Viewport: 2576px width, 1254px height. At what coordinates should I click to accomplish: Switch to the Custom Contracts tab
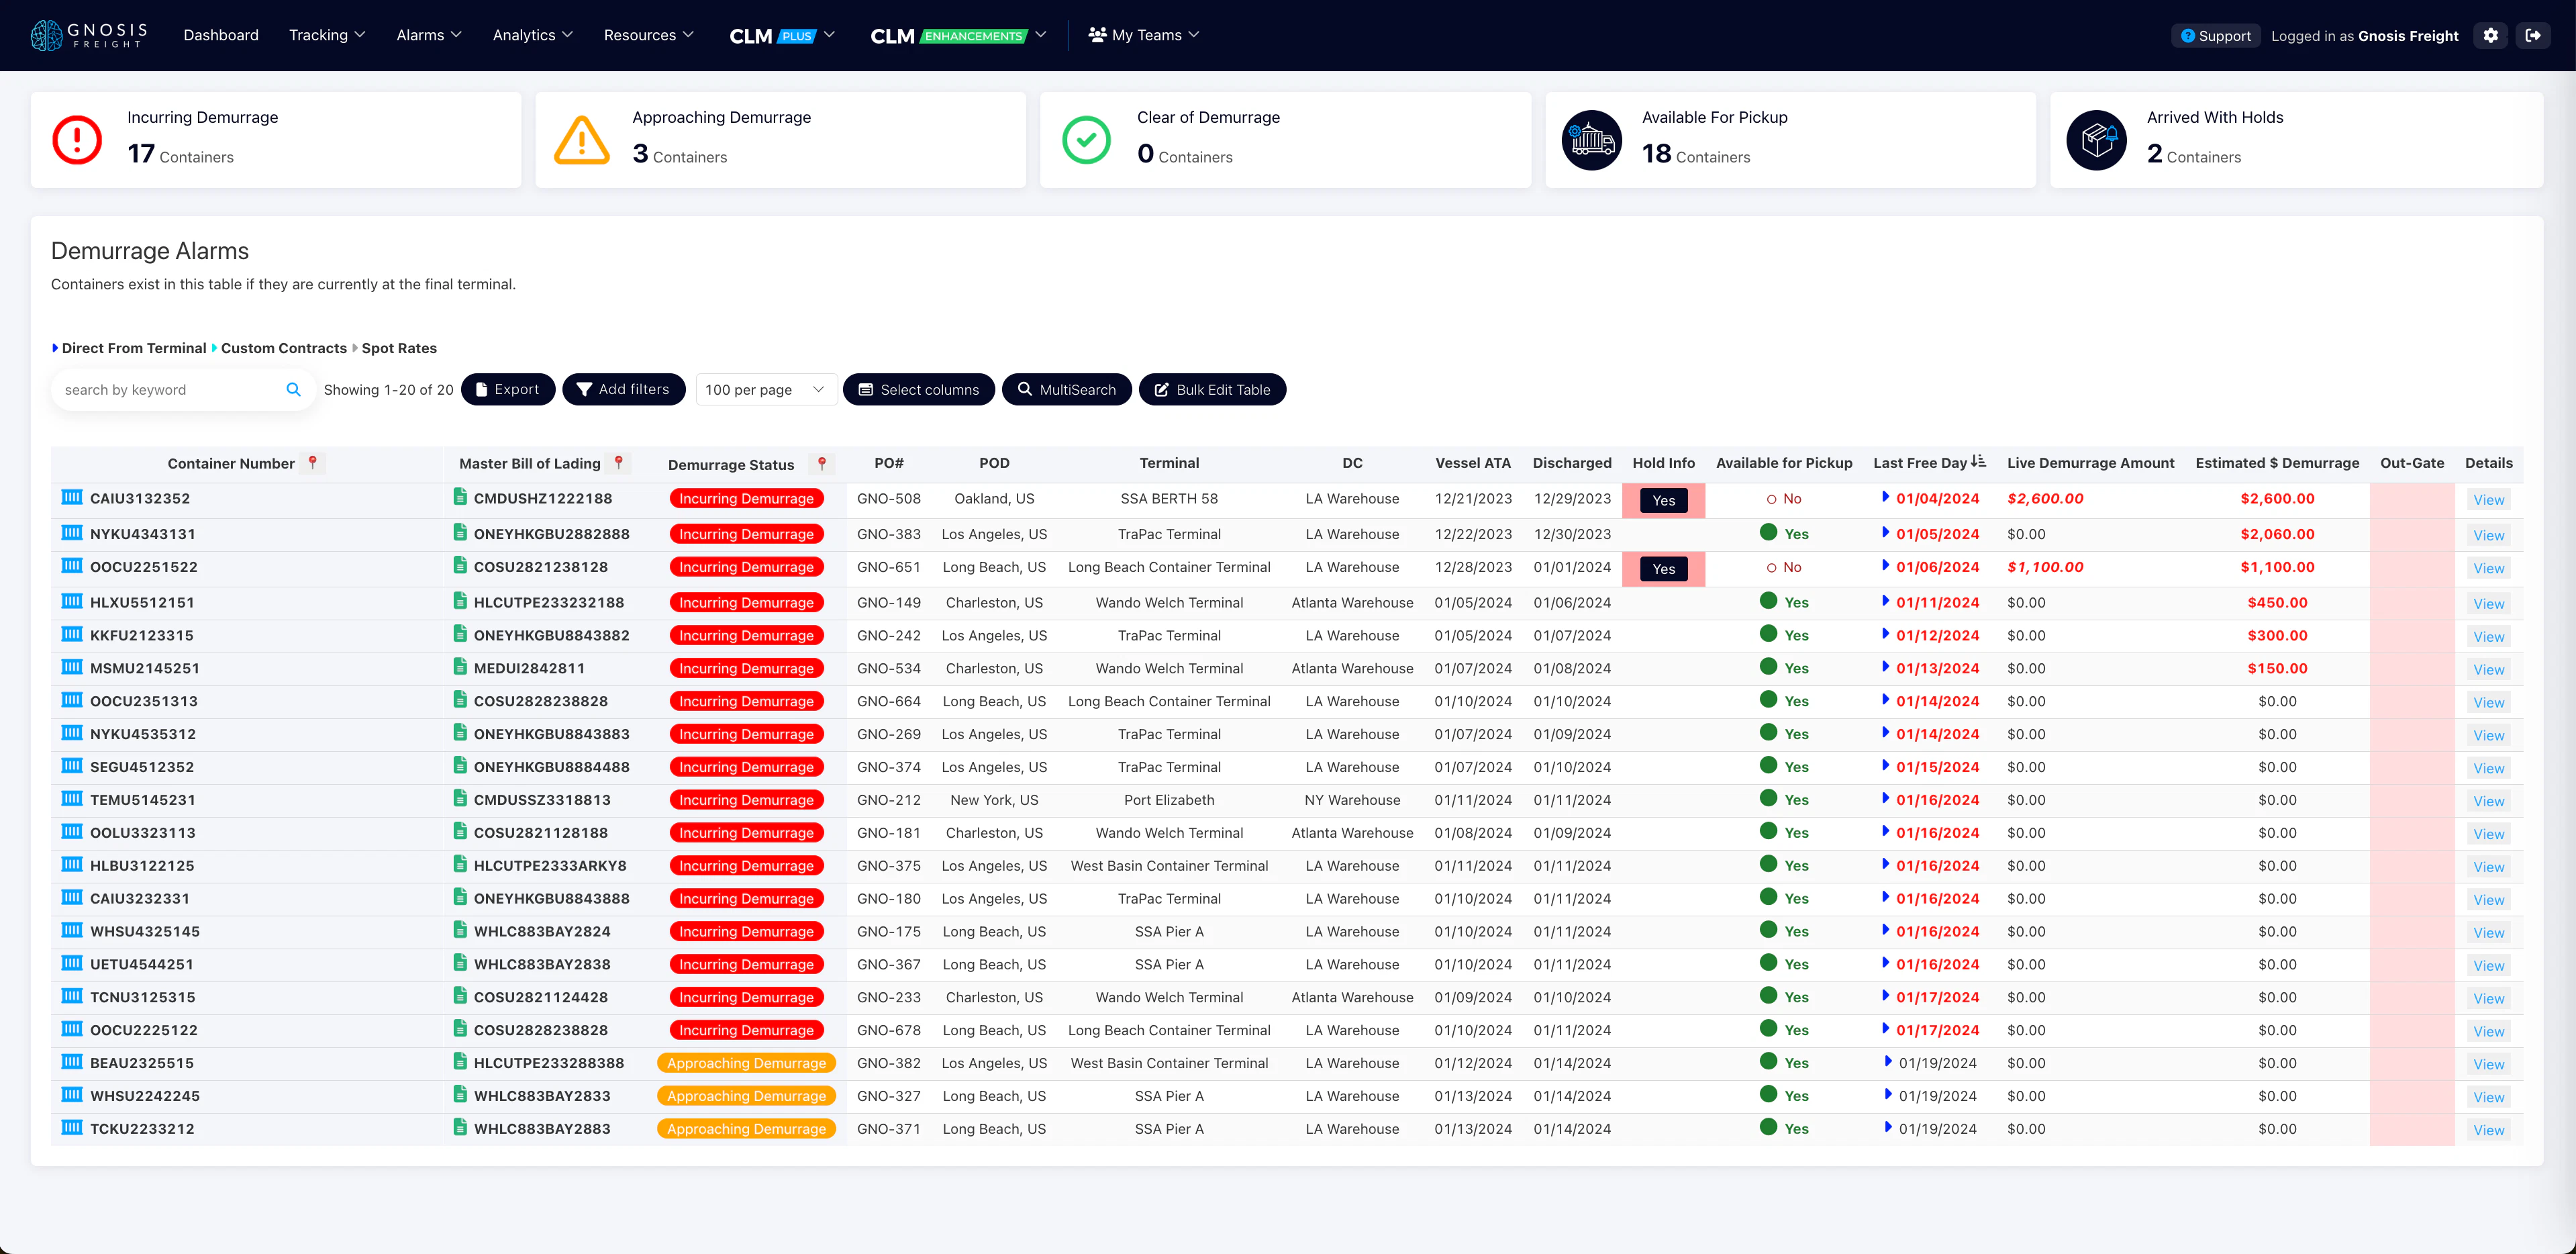pos(283,348)
